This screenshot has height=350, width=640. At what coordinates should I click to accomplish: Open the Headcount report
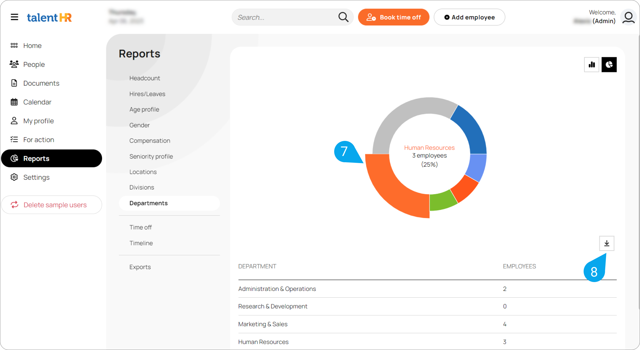pos(145,78)
